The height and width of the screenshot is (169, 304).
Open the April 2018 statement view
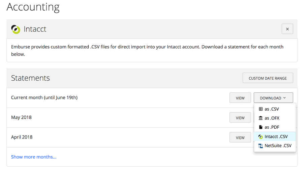pos(240,137)
